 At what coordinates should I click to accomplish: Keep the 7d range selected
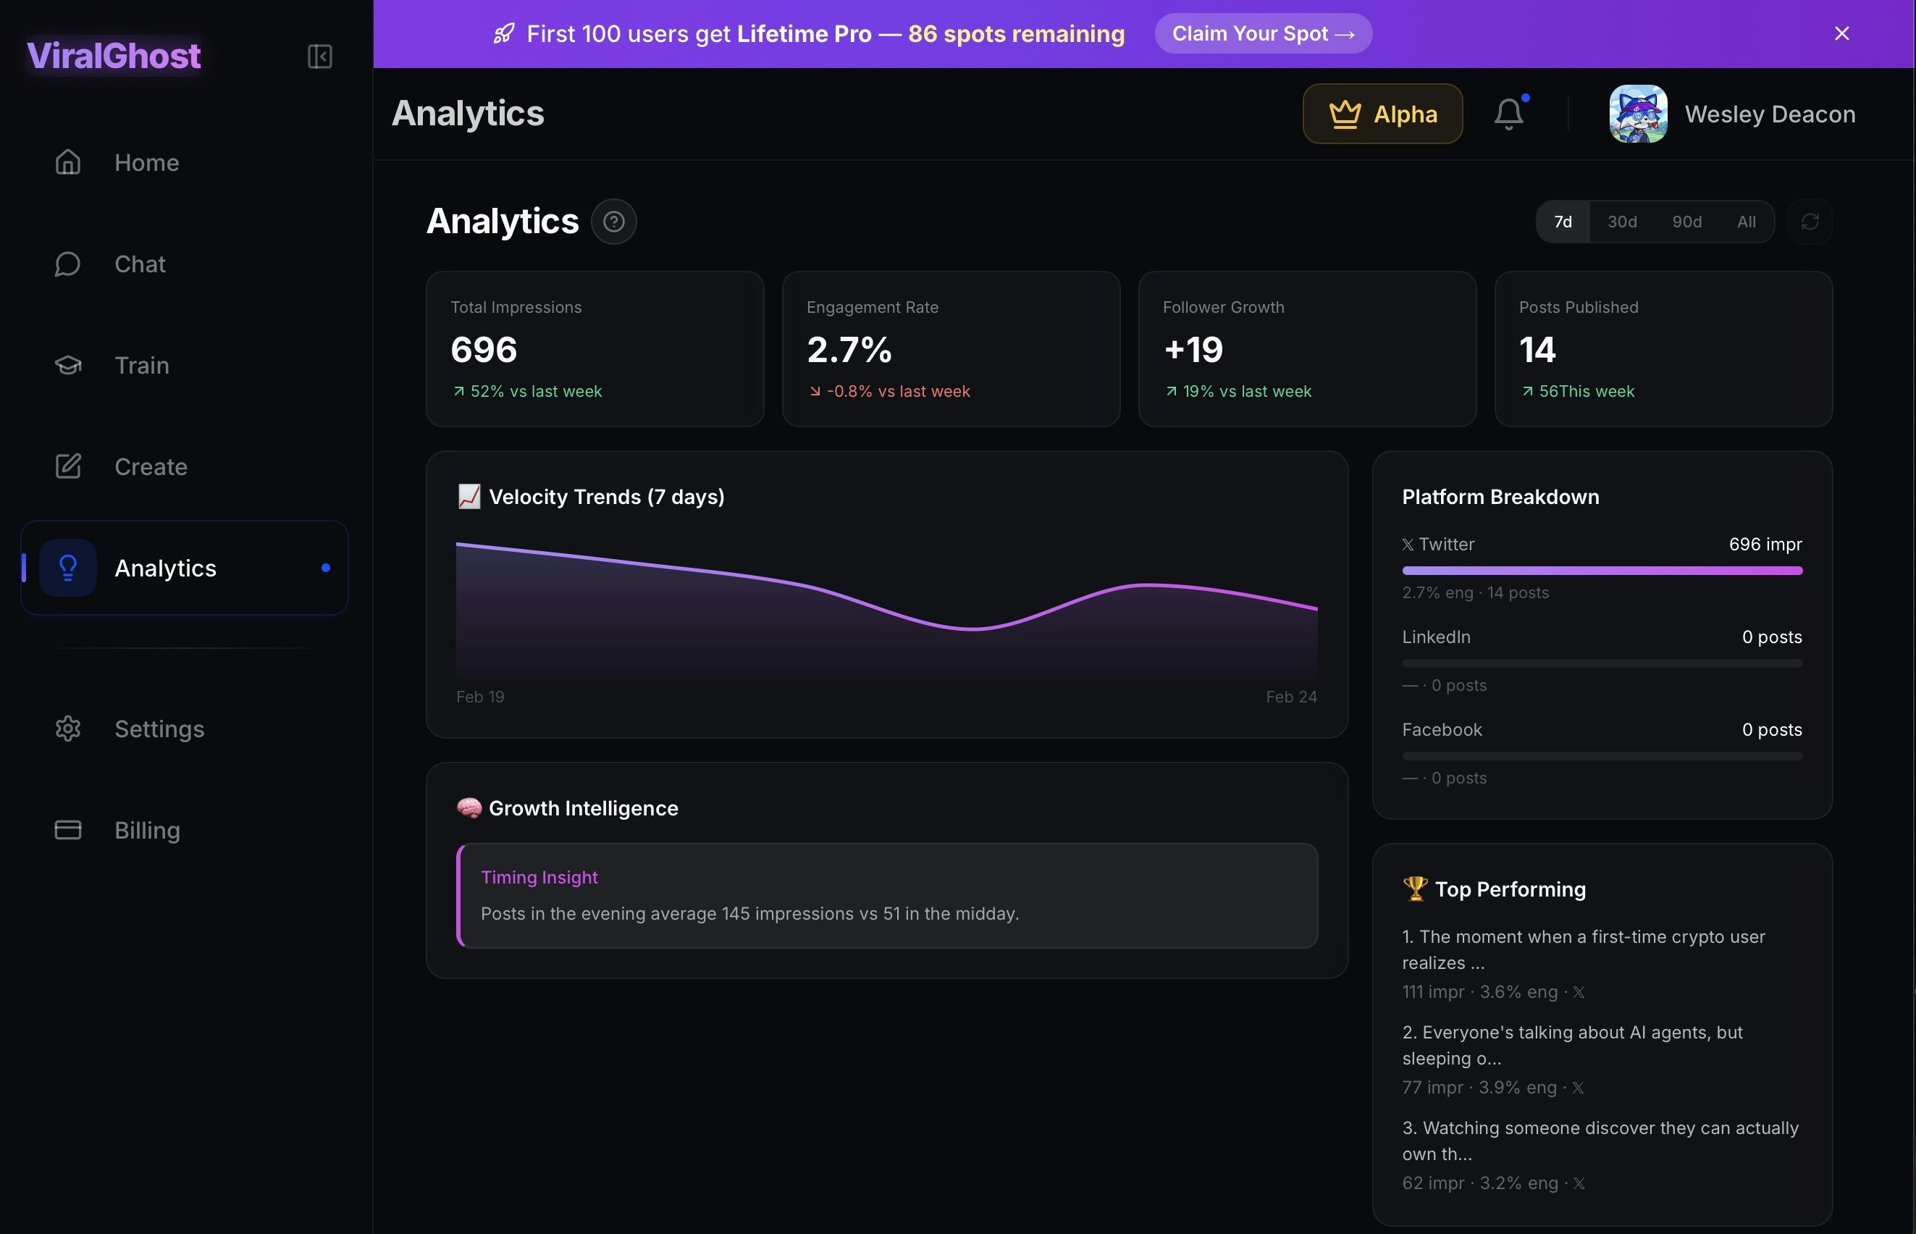1563,221
